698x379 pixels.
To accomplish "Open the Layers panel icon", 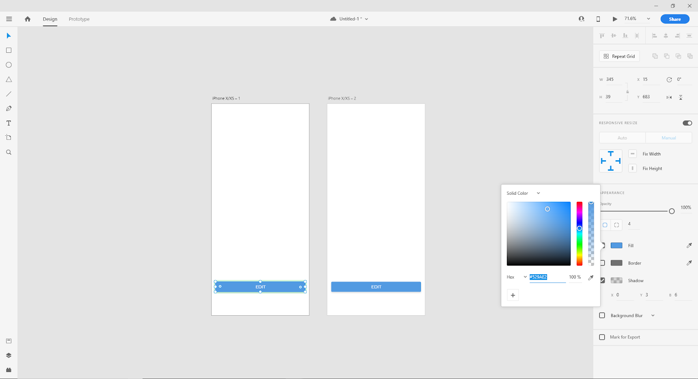I will click(9, 355).
